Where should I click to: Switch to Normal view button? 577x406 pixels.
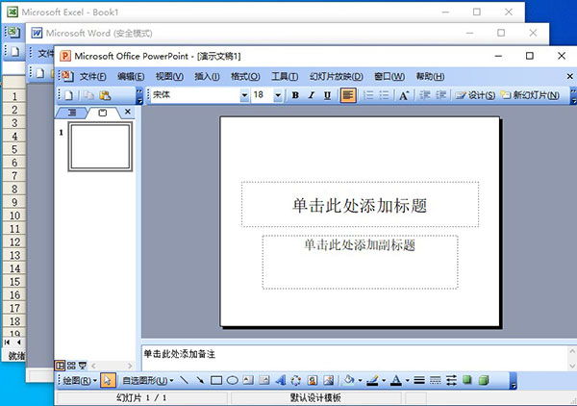(x=60, y=366)
